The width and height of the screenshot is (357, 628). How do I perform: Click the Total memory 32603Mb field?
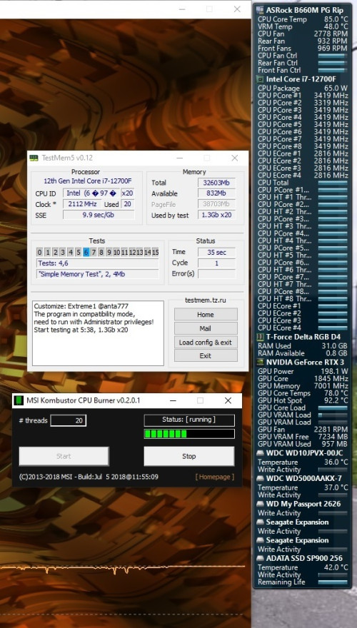216,183
